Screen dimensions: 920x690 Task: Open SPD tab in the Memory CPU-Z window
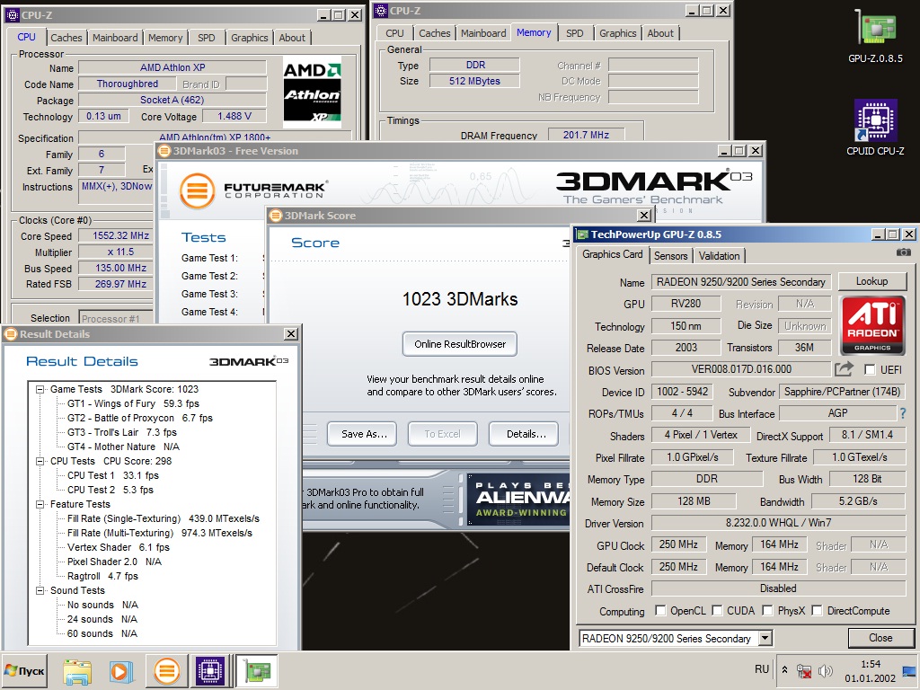pyautogui.click(x=575, y=33)
